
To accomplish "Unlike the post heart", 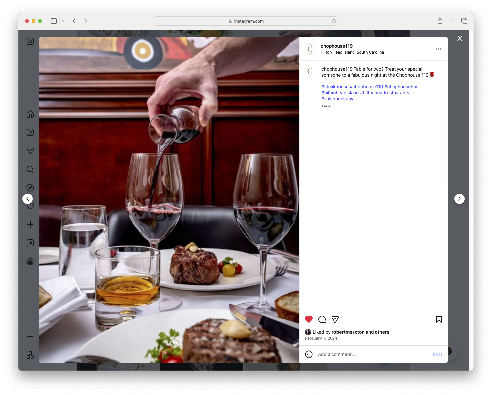I will click(309, 319).
